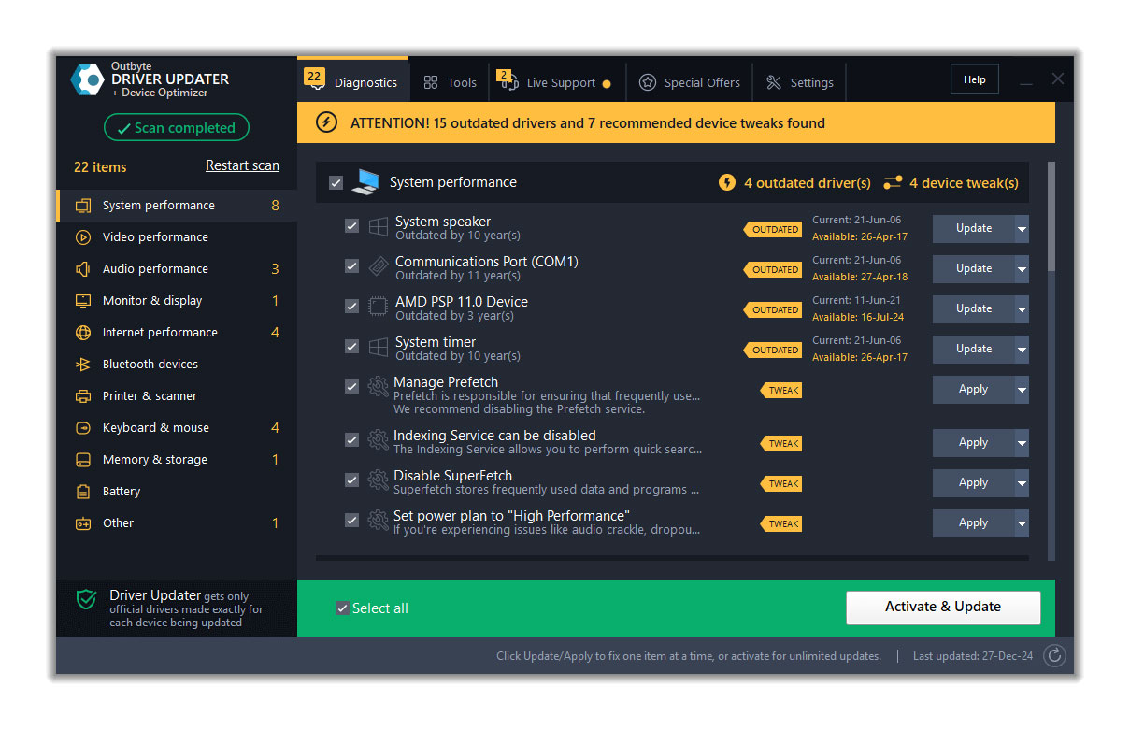
Task: Open the Settings tab
Action: click(800, 82)
